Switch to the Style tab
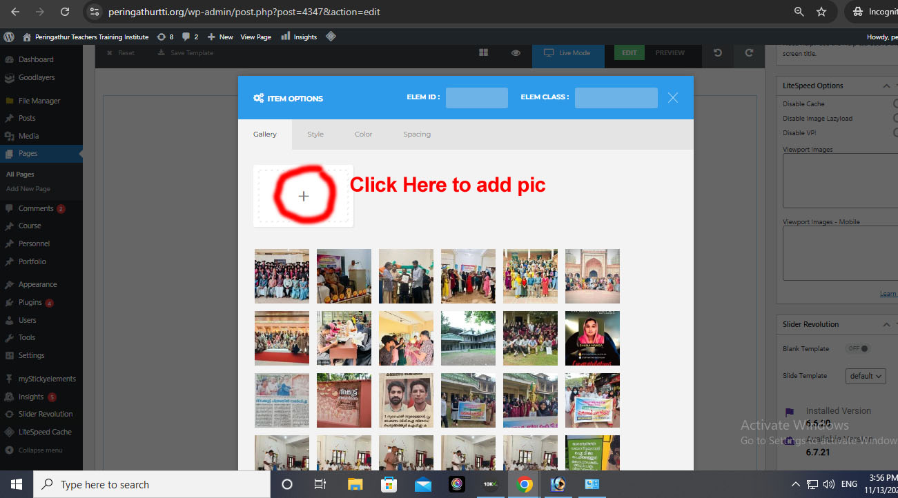 click(315, 135)
